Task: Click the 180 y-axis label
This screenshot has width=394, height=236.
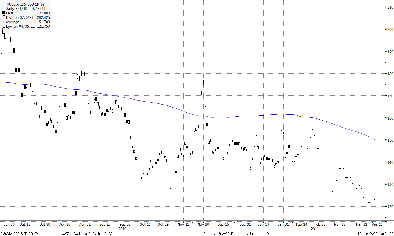Action: (x=390, y=74)
